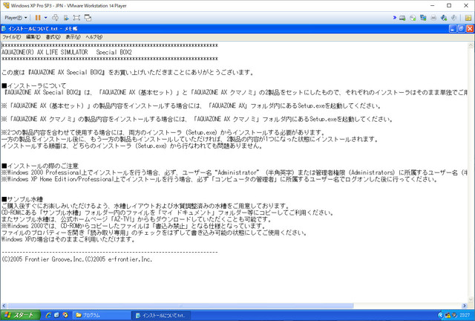This screenshot has width=475, height=321.
Task: Launch Internet Explorer from quick launch
Action: 47,315
